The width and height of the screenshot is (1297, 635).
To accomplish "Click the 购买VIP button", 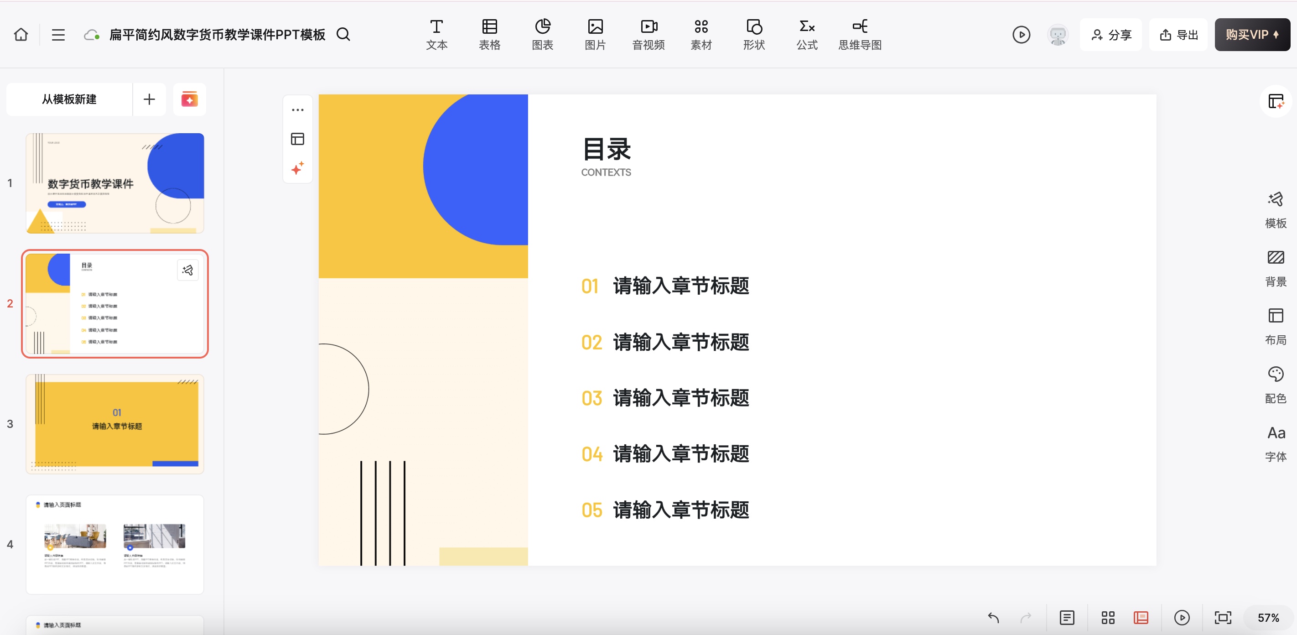I will pyautogui.click(x=1252, y=35).
